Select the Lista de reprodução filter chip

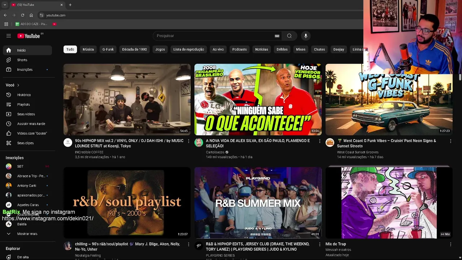click(x=188, y=49)
